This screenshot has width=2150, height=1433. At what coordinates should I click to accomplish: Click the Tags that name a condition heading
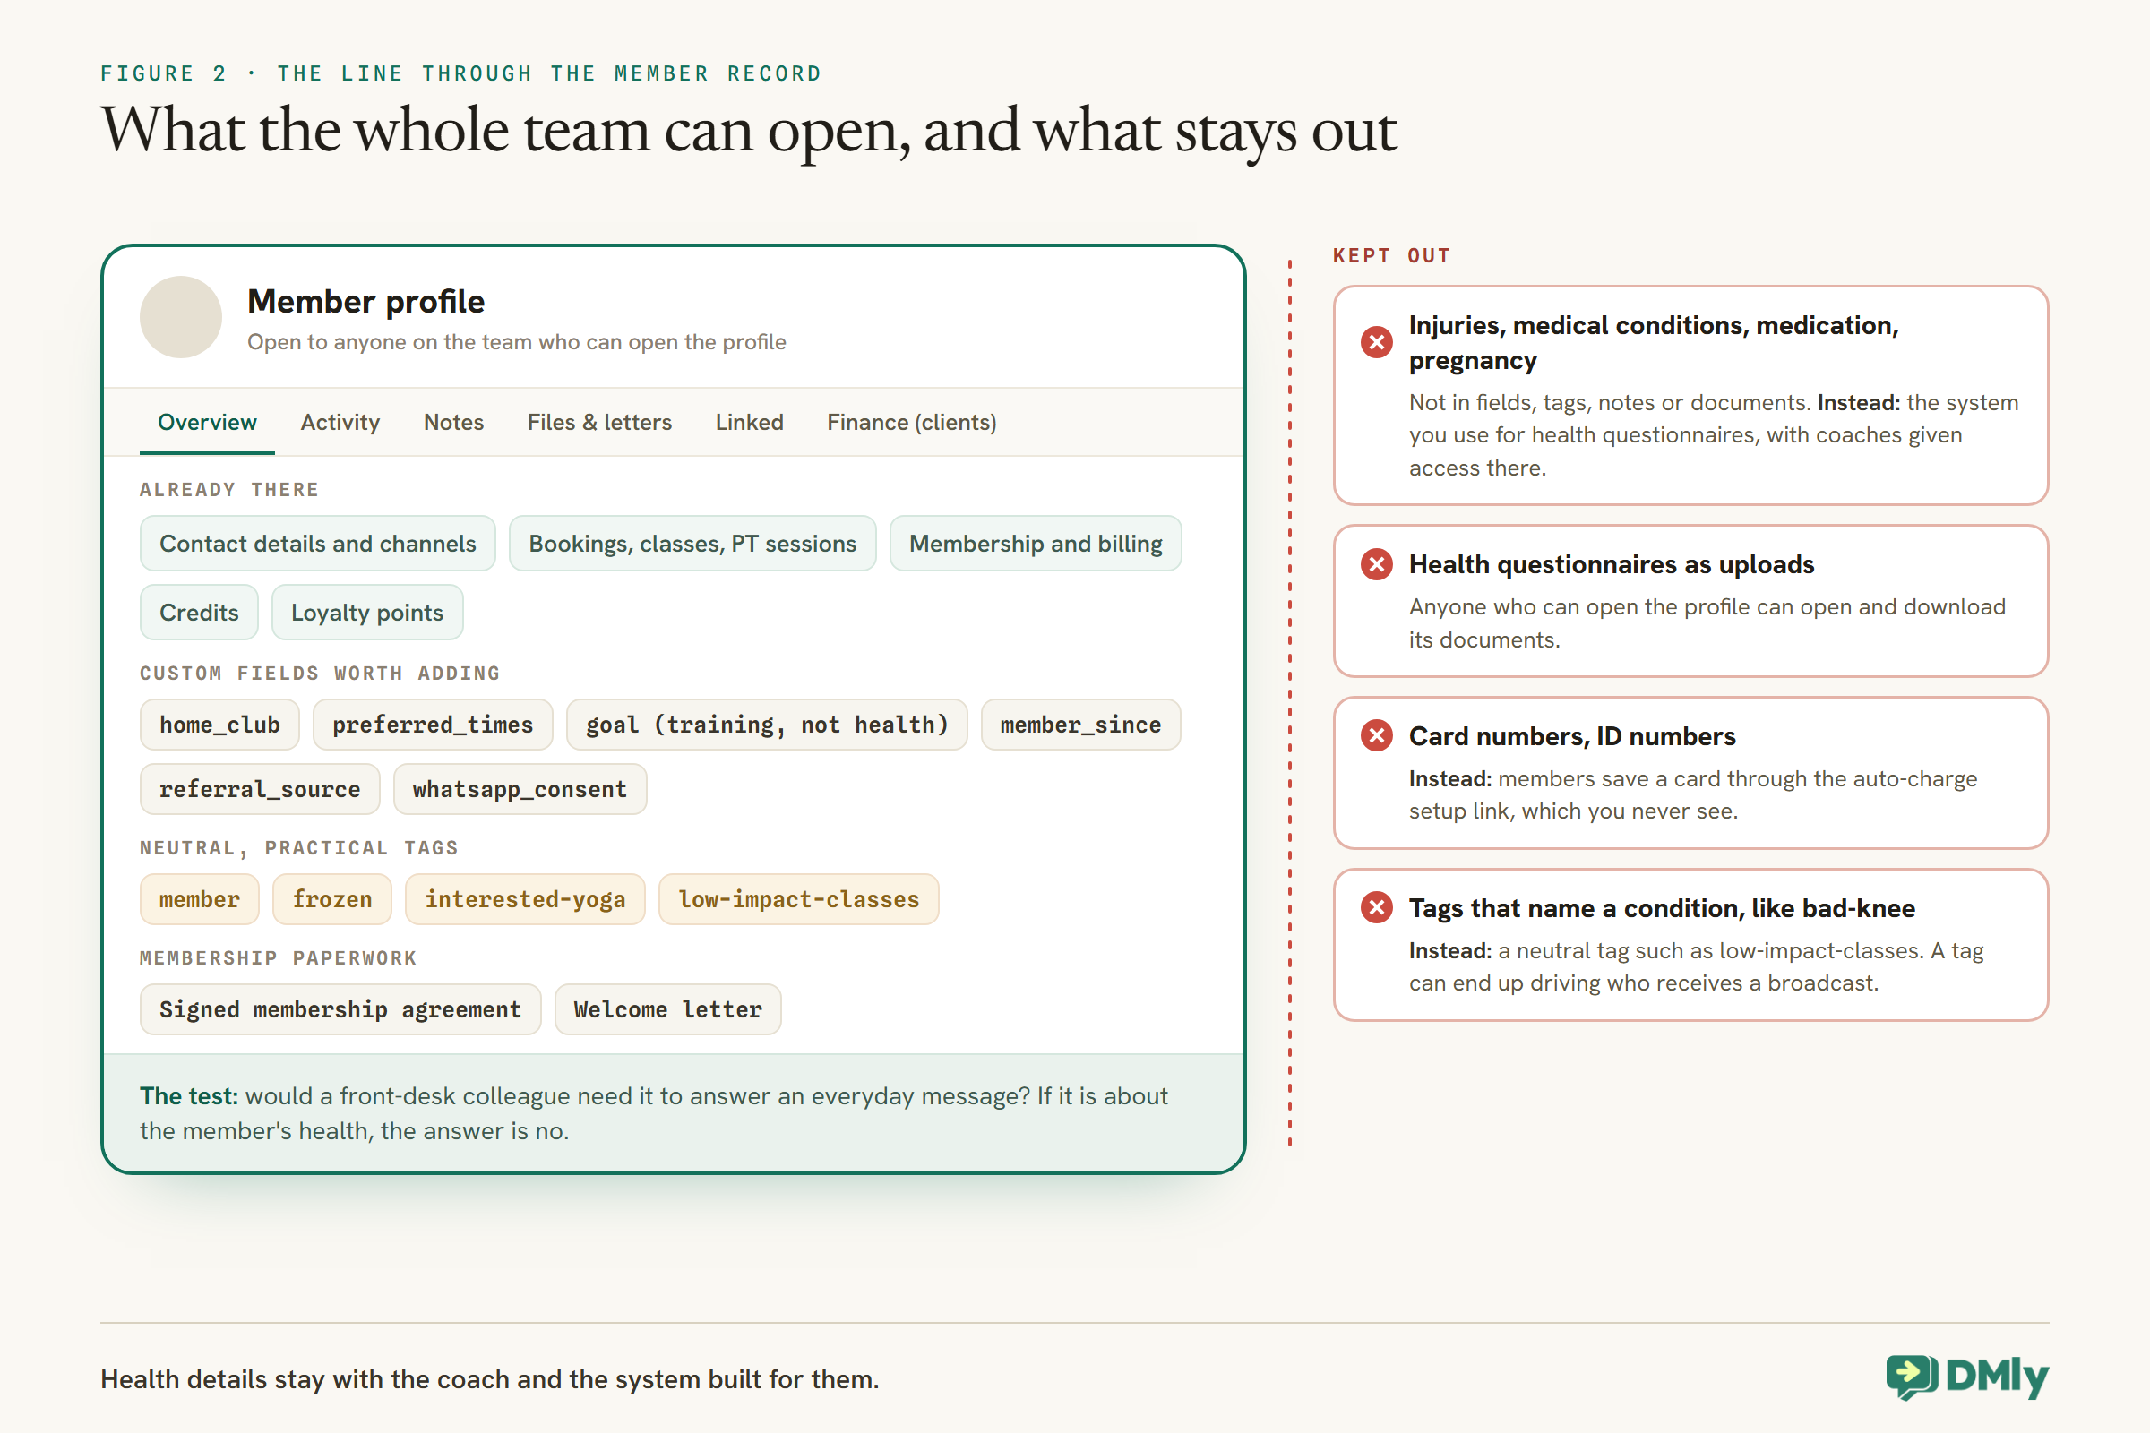click(1662, 908)
